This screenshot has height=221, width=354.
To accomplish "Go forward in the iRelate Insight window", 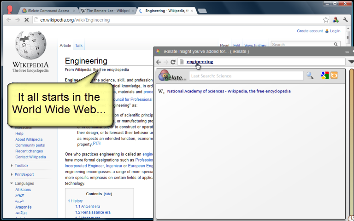I will click(166, 62).
